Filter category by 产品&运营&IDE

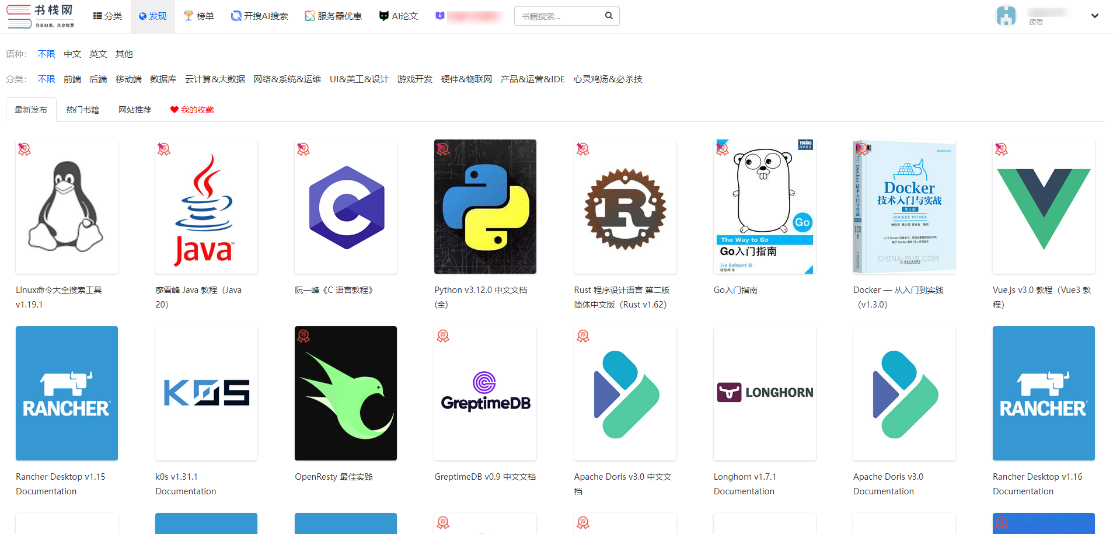(533, 79)
